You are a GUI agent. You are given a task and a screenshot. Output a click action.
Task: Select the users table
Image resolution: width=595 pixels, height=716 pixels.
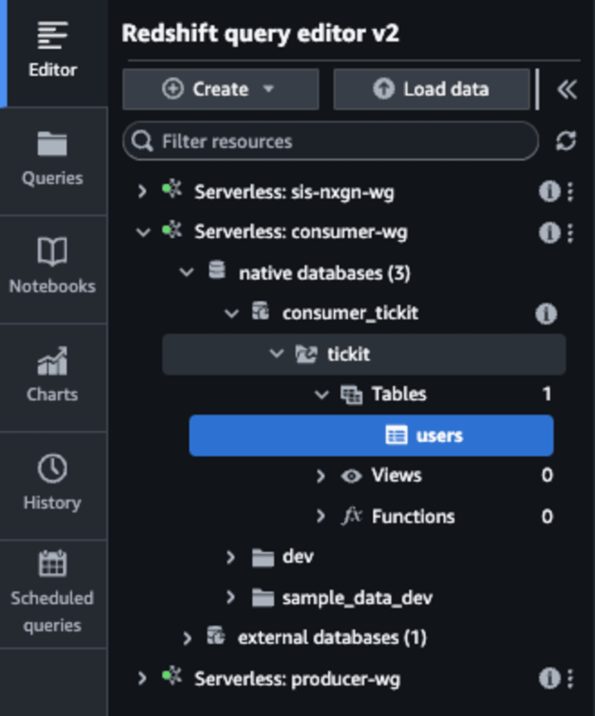click(371, 435)
